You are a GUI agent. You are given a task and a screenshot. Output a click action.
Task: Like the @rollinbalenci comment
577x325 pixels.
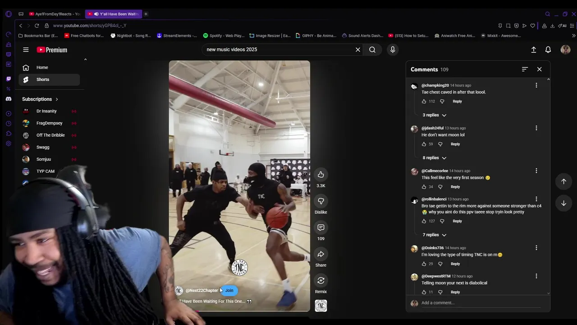(x=424, y=221)
